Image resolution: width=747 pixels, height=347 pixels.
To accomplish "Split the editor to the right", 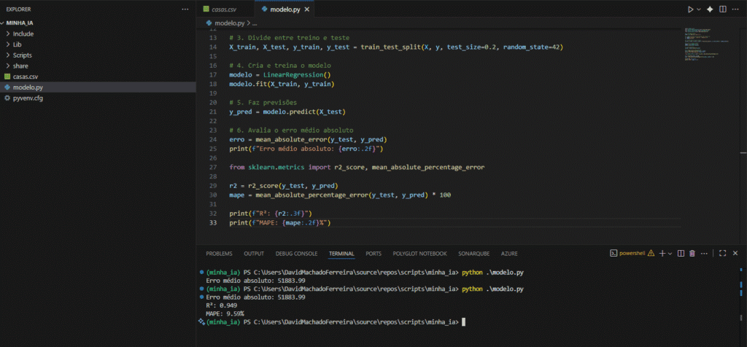I will [x=721, y=9].
